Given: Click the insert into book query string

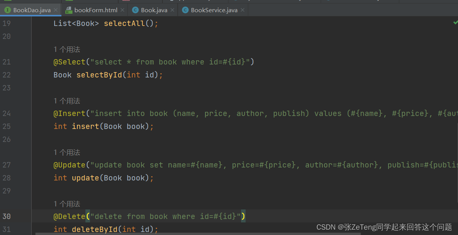Looking at the screenshot, I should (x=274, y=113).
